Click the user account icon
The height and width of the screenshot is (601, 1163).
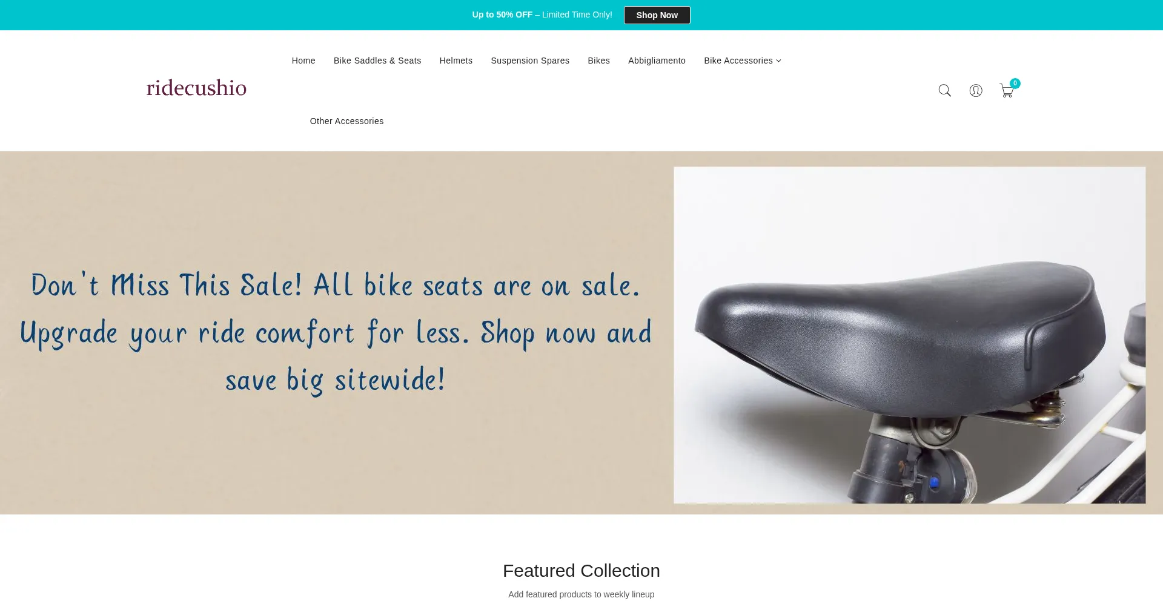[x=975, y=91]
